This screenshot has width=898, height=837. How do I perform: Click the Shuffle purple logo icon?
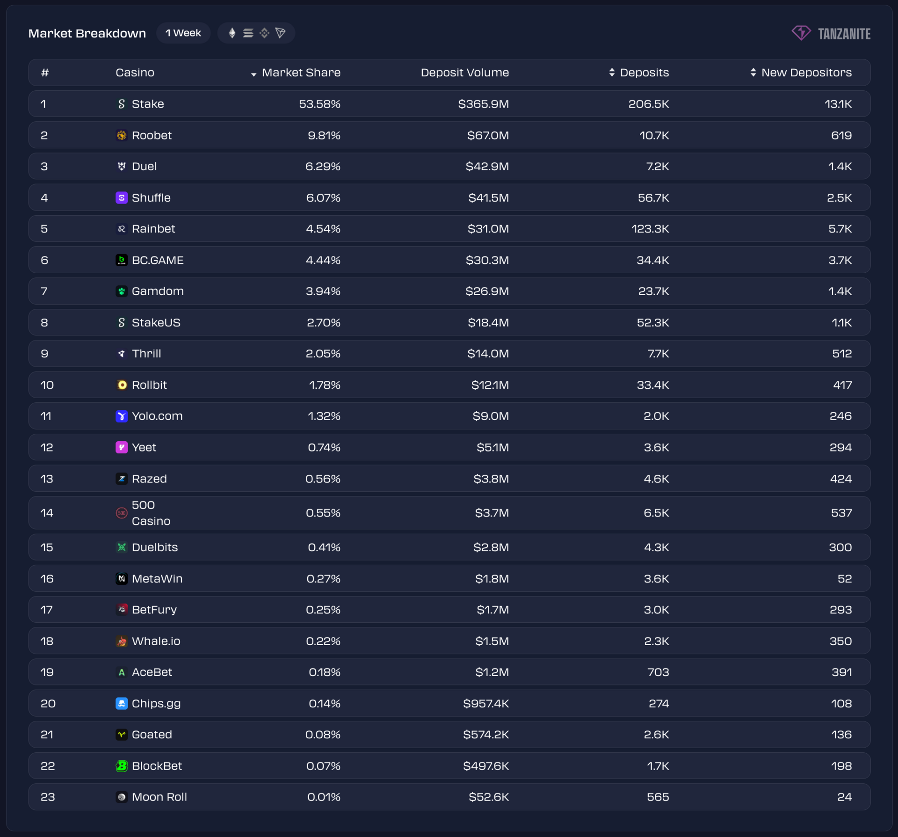tap(122, 197)
